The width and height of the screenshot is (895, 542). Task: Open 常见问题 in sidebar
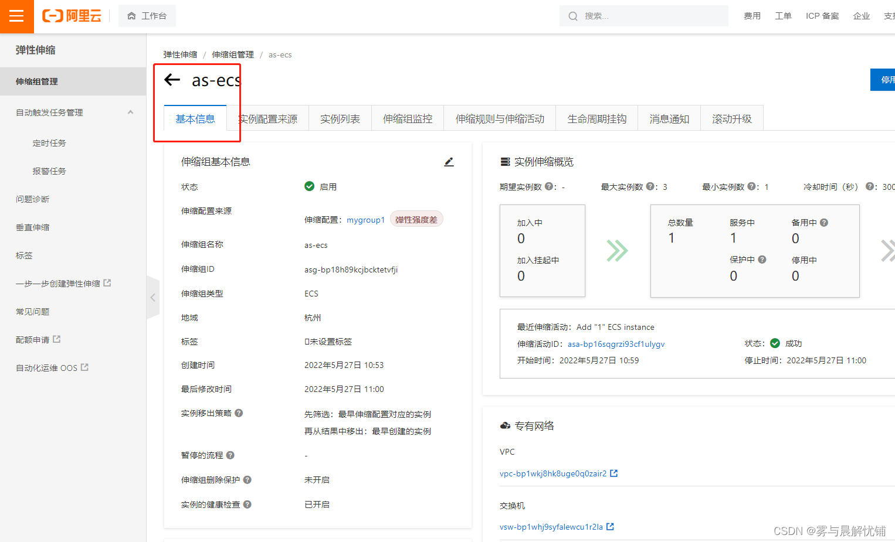tap(33, 312)
